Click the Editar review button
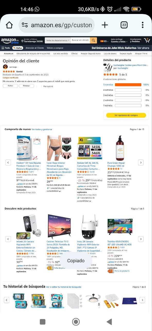This screenshot has width=152, height=331. click(10, 86)
